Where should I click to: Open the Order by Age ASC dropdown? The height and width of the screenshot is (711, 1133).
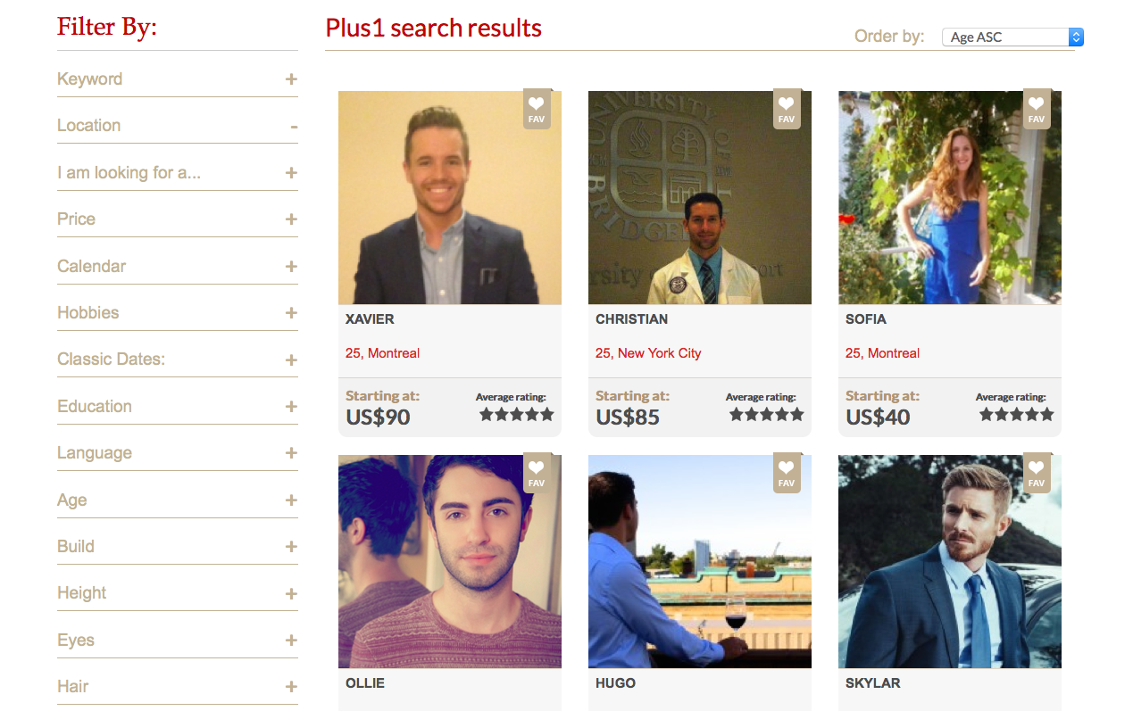coord(1012,37)
